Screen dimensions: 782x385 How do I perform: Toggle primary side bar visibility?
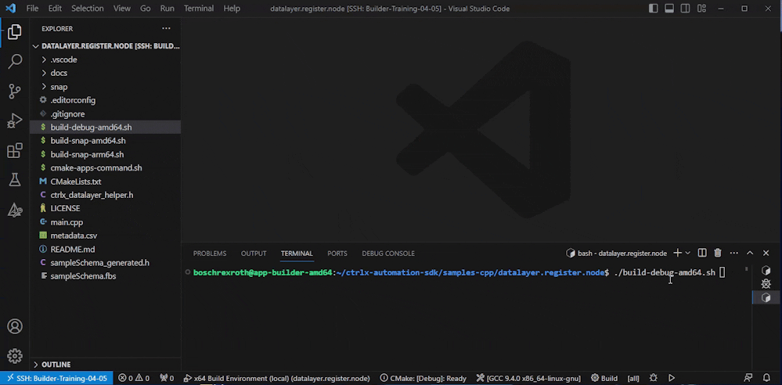(654, 9)
